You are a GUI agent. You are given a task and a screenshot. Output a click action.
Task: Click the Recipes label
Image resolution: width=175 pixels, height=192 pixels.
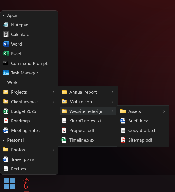point(19,169)
